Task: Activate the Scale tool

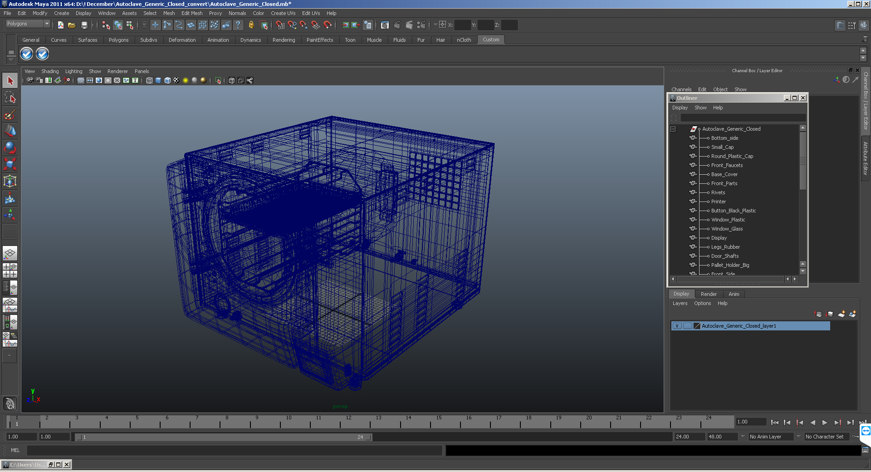Action: 10,164
